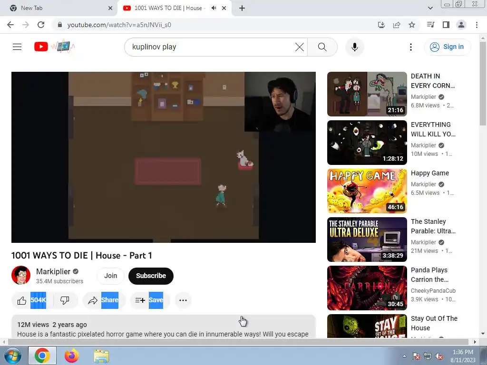
Task: Go back with browser back arrow
Action: point(10,25)
